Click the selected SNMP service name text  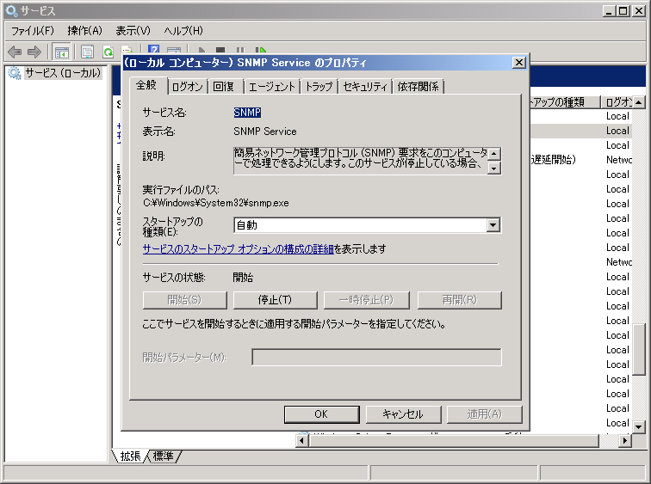pyautogui.click(x=247, y=113)
